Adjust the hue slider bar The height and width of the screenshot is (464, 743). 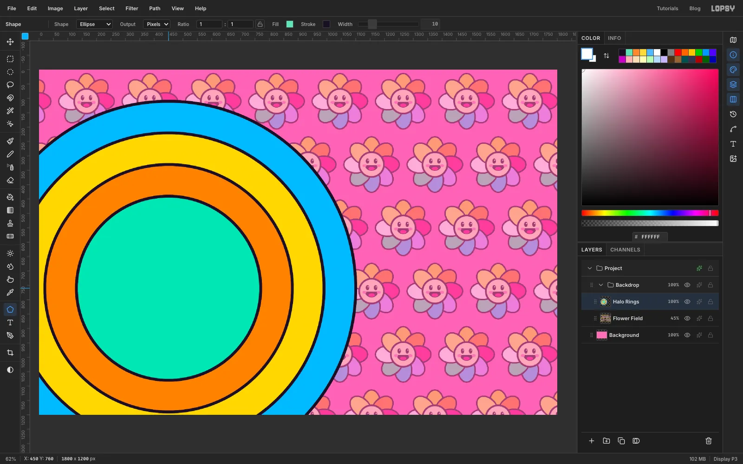click(650, 213)
